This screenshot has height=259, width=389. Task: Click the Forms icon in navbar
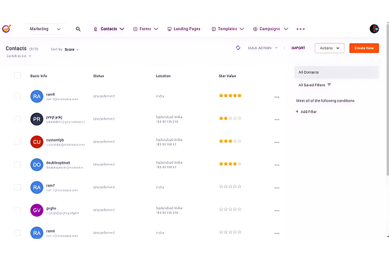[135, 29]
